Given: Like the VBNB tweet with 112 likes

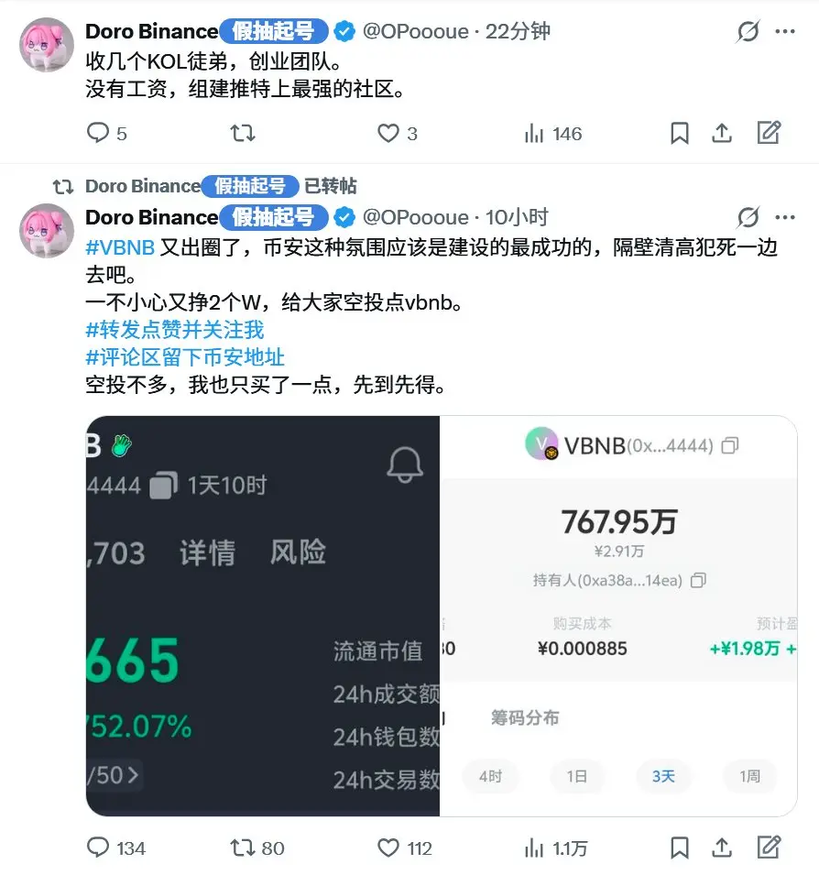Looking at the screenshot, I should click(x=405, y=848).
